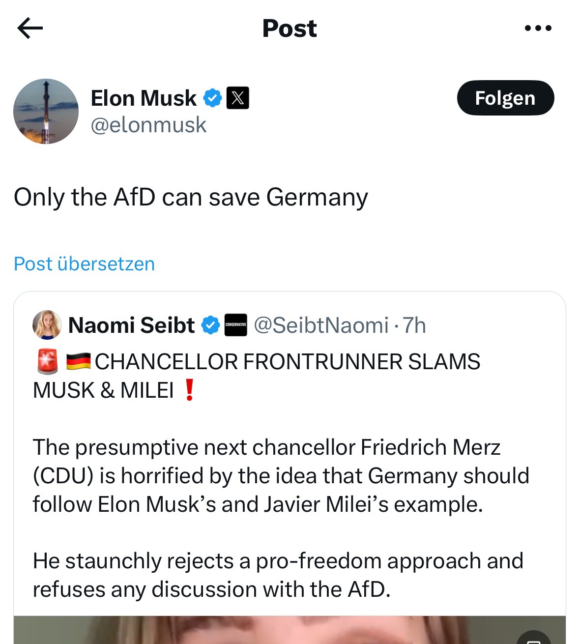Tap the Post header title
The width and height of the screenshot is (579, 644).
coord(289,28)
